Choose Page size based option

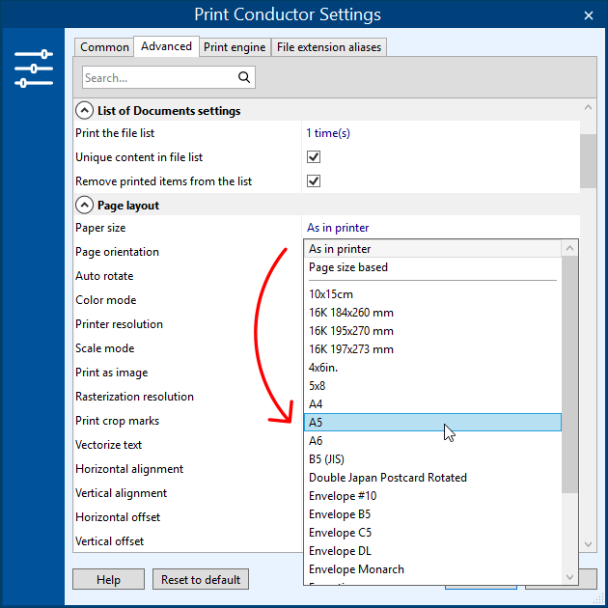point(432,267)
